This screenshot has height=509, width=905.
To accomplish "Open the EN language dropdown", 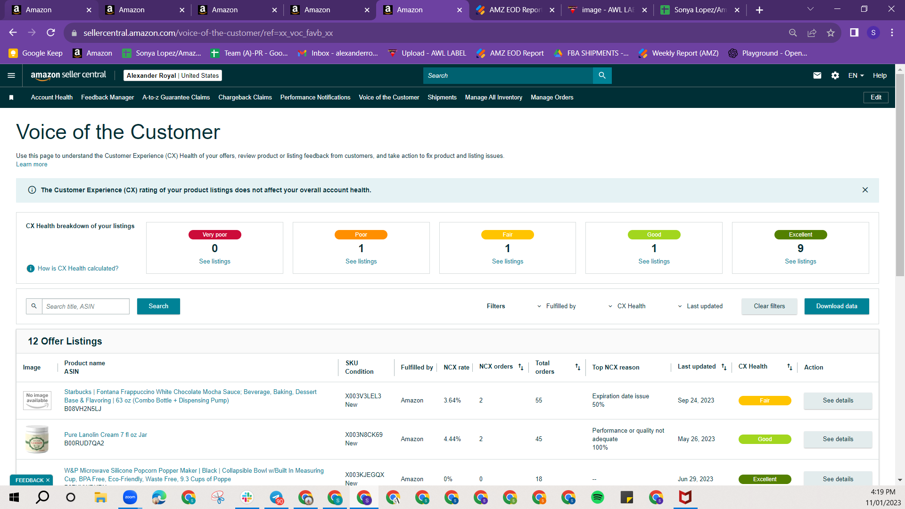I will coord(856,75).
